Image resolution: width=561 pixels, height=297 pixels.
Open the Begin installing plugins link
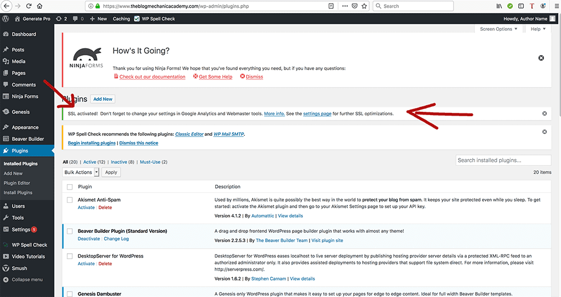(x=91, y=143)
